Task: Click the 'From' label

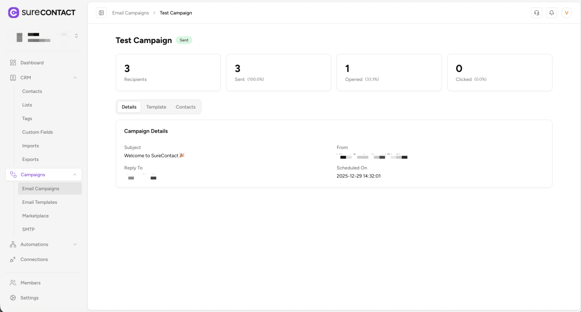Action: click(342, 147)
